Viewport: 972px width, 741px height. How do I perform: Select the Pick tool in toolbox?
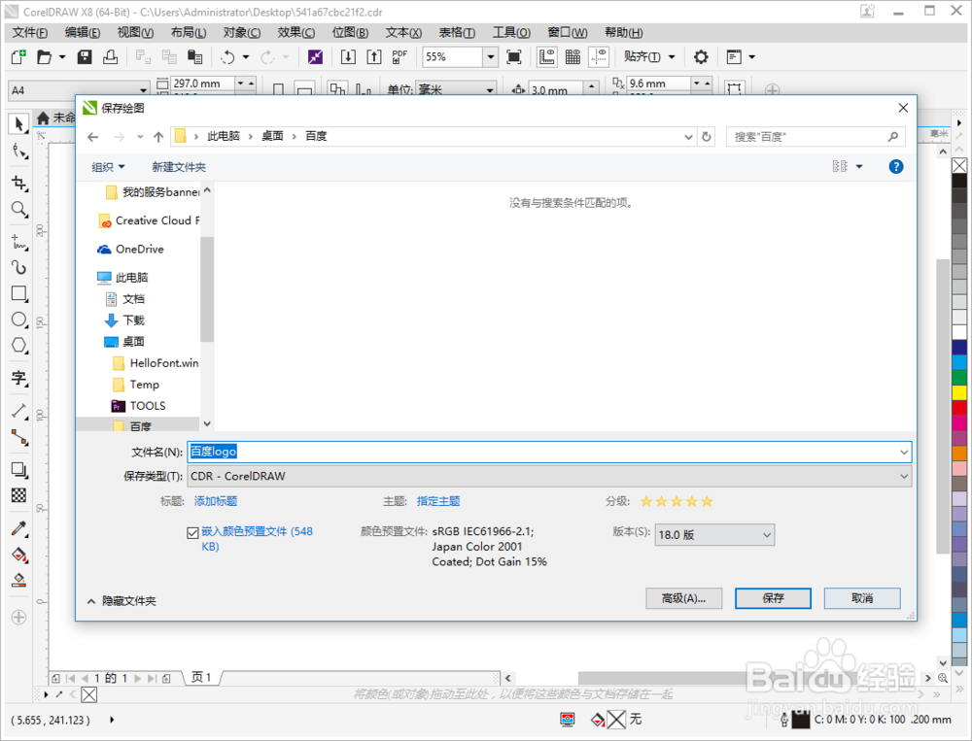pos(19,124)
